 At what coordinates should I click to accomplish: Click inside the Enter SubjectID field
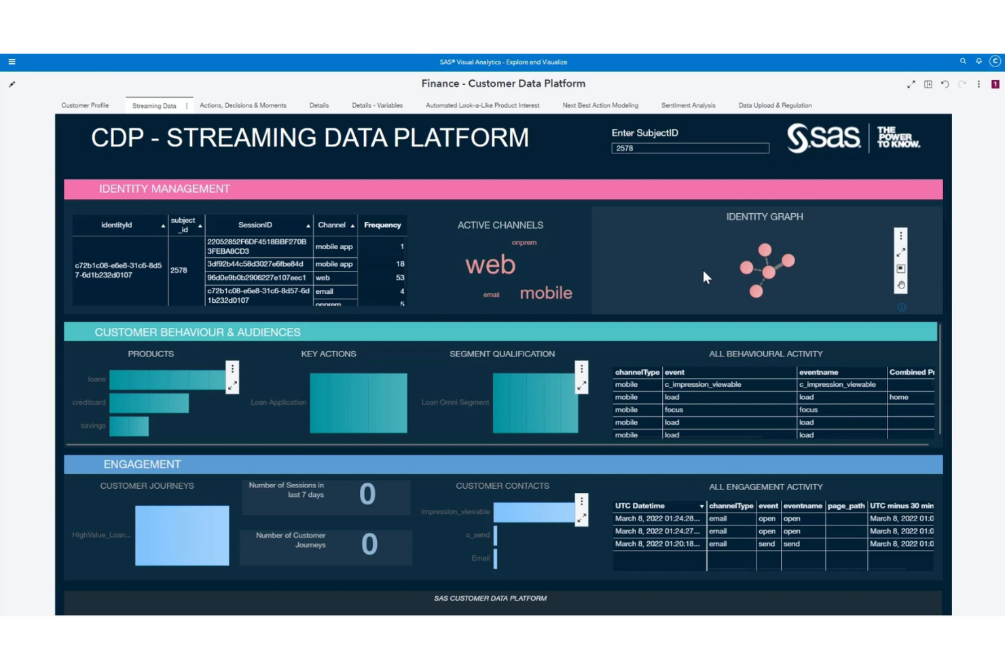690,148
